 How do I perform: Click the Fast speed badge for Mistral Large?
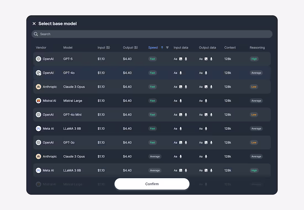click(x=152, y=101)
